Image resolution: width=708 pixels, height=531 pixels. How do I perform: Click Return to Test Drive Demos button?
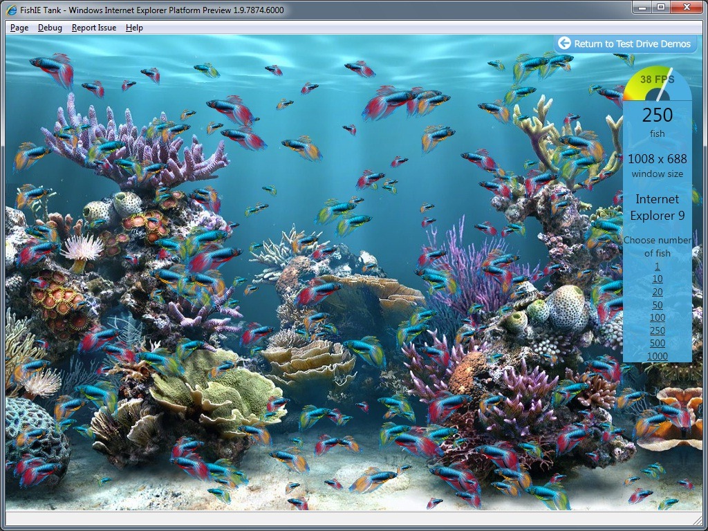(625, 44)
